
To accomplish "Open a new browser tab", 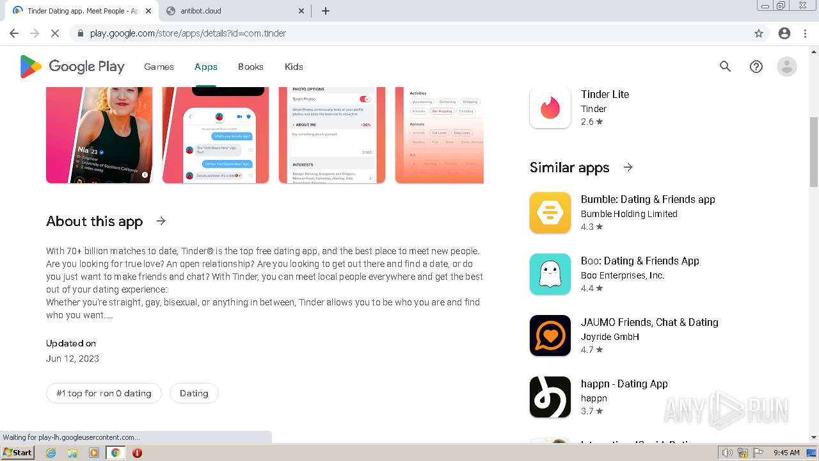I will tap(326, 11).
